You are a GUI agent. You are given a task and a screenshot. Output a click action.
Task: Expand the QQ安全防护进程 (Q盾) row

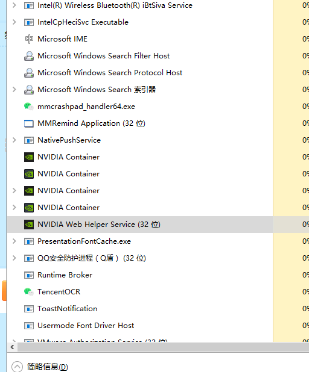point(14,258)
